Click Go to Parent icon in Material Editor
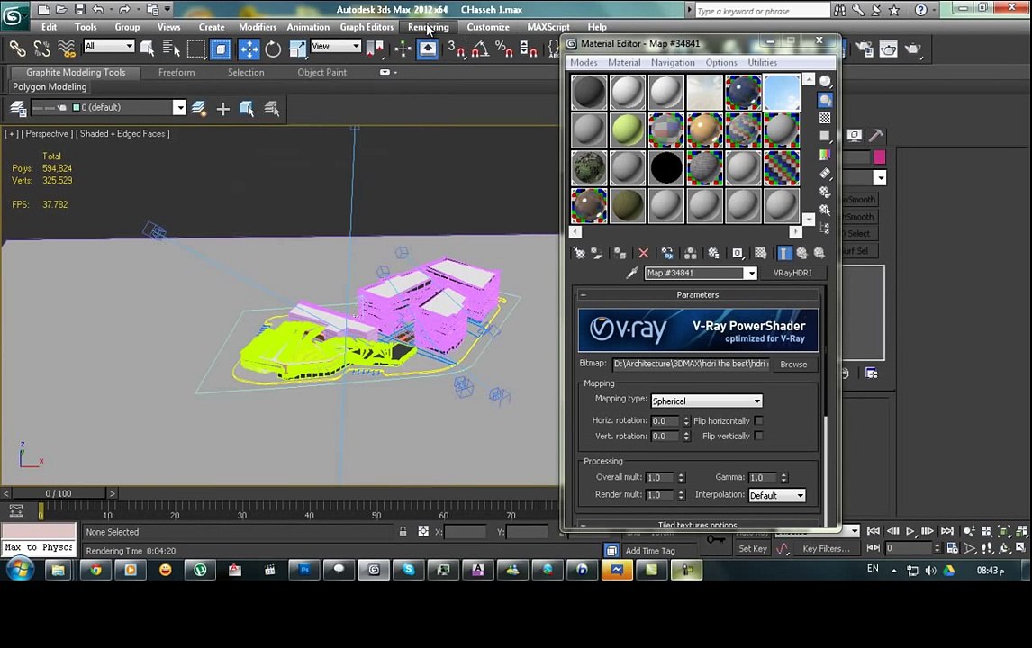The width and height of the screenshot is (1032, 648). [x=801, y=253]
